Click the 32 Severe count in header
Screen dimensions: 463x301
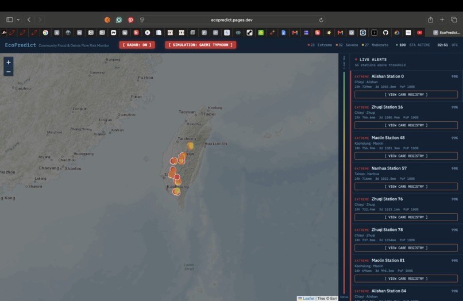tap(347, 45)
